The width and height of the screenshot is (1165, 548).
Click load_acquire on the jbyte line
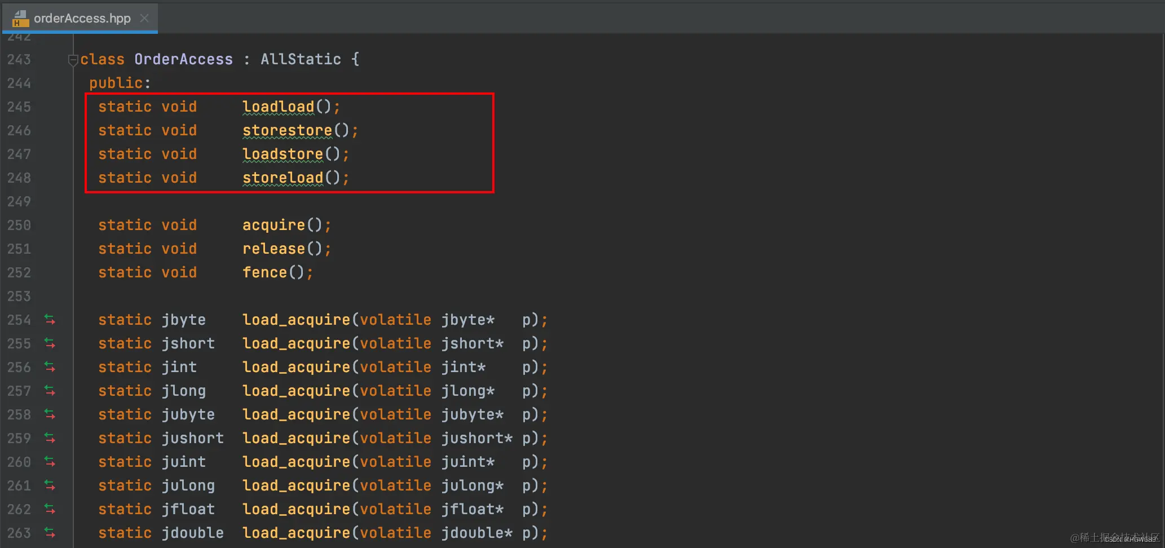pyautogui.click(x=297, y=320)
